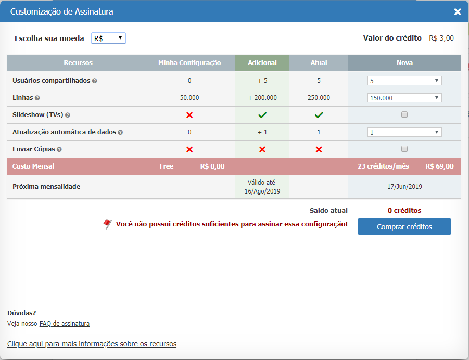Click the red X for Enviar Cópias Atual
Screen dimensions: 469x360
(x=319, y=149)
